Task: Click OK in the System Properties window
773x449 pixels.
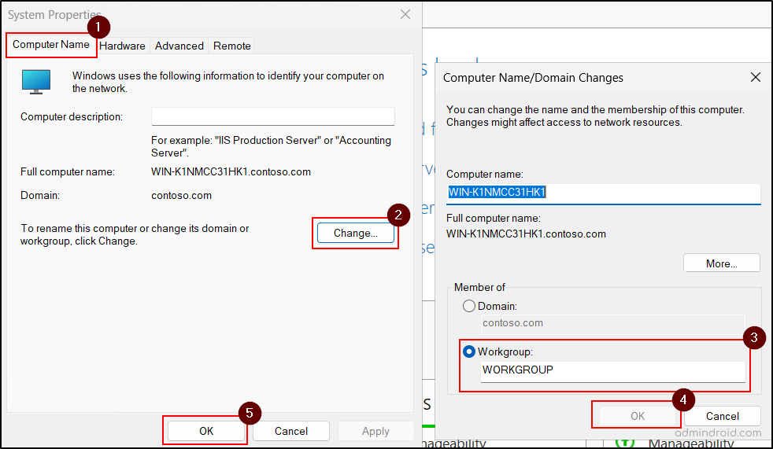Action: [x=206, y=431]
